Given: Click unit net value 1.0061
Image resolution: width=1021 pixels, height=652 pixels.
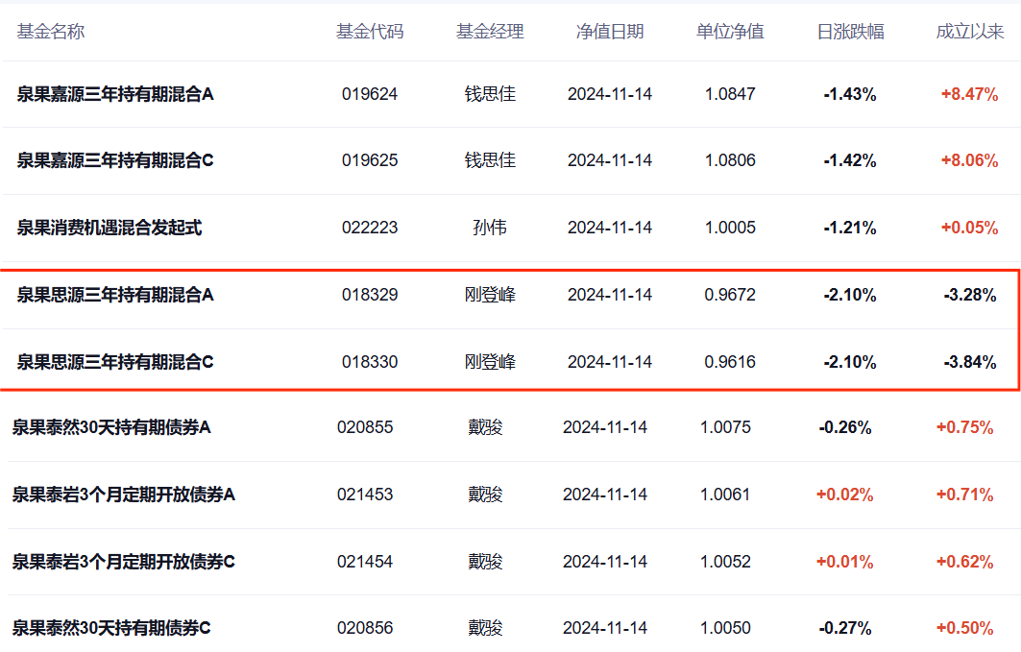Looking at the screenshot, I should pos(725,495).
